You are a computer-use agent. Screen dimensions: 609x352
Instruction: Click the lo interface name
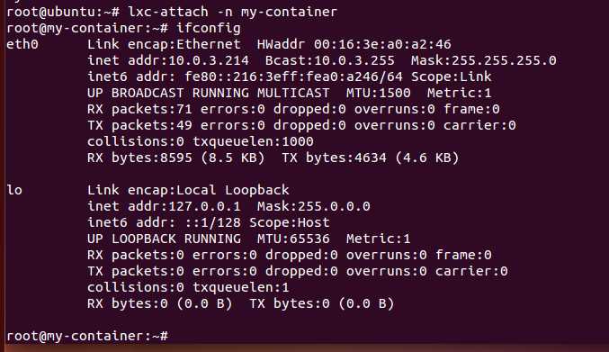[14, 190]
